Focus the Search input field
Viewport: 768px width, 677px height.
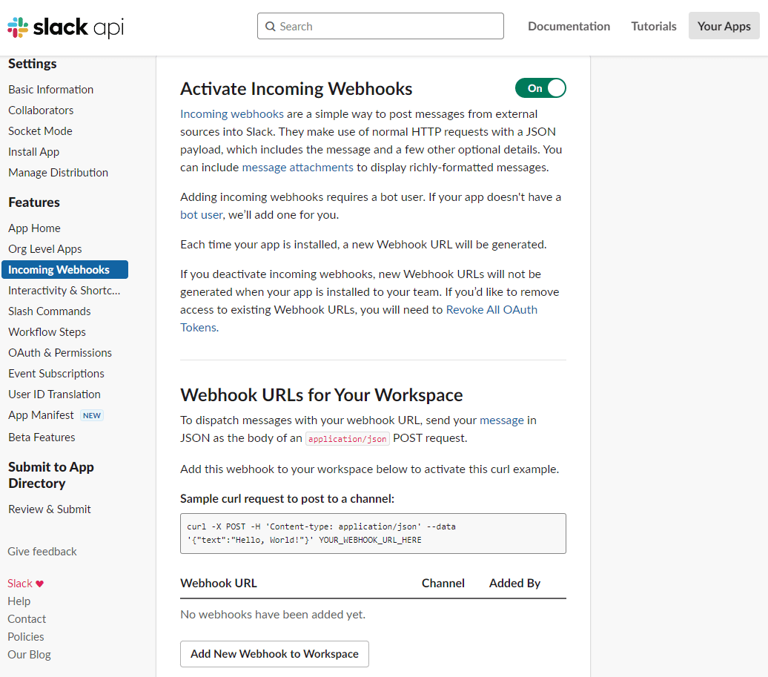tap(380, 26)
